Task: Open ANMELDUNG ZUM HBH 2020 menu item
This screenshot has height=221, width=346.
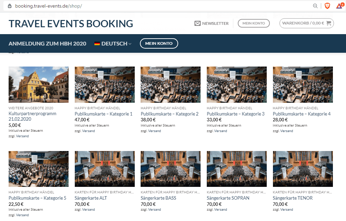Action: pos(48,43)
